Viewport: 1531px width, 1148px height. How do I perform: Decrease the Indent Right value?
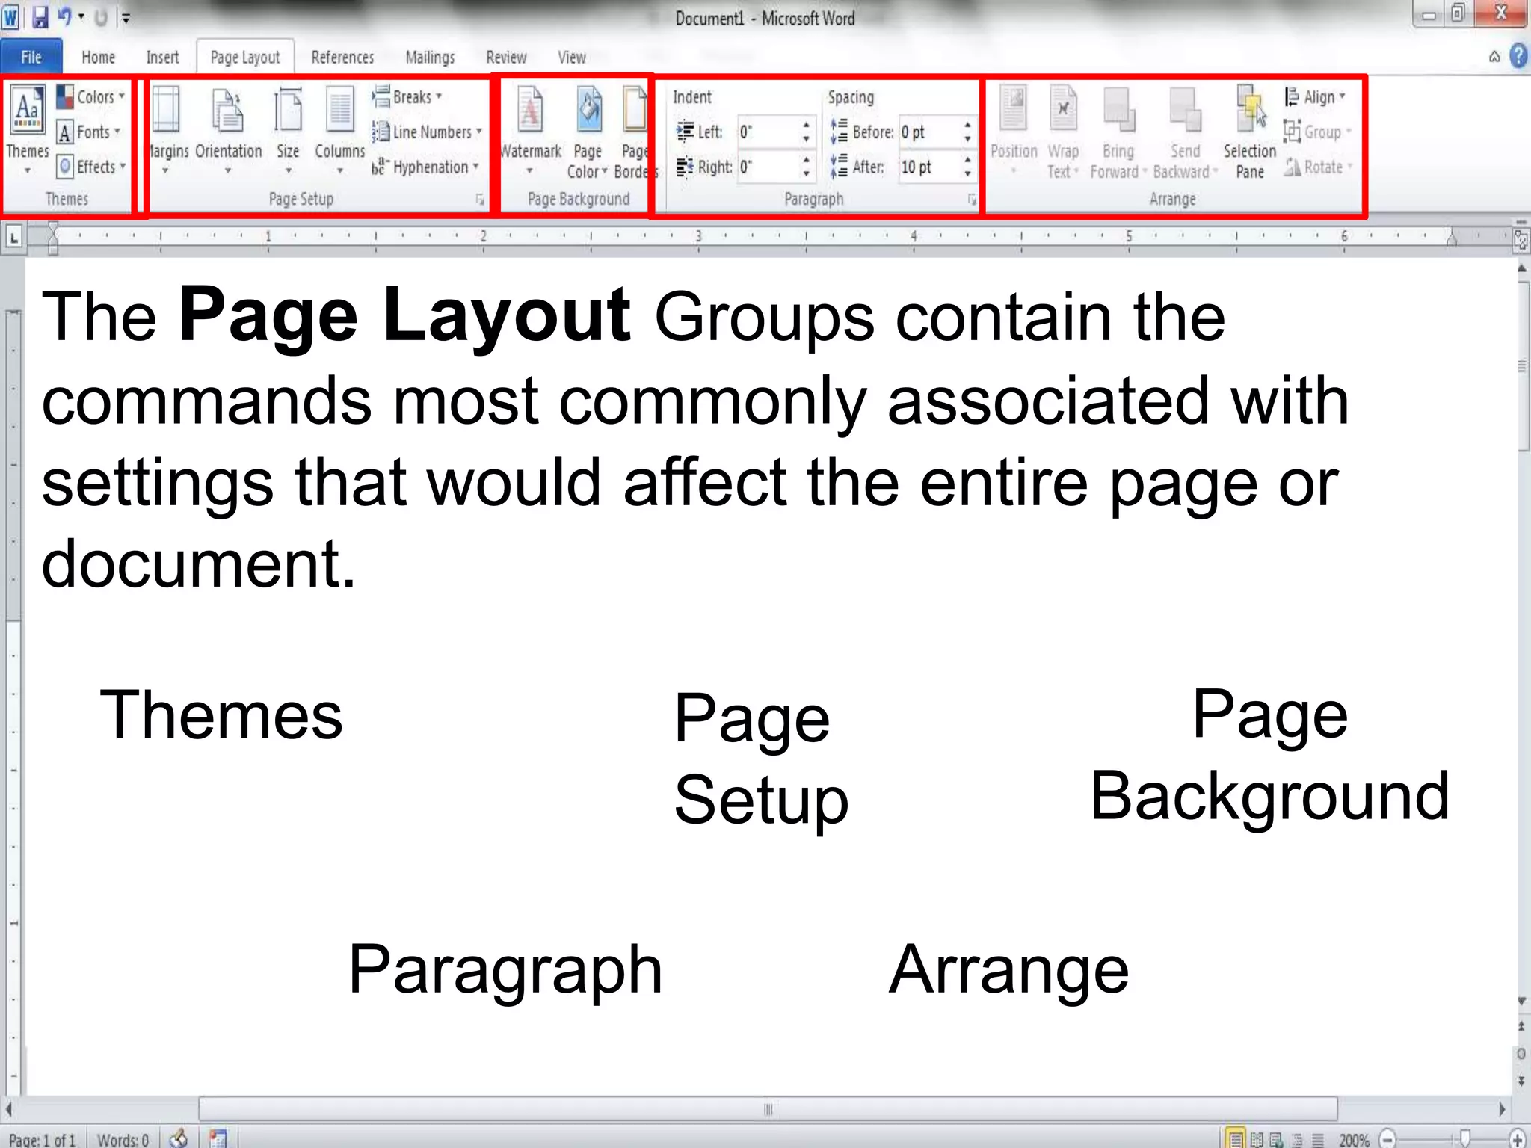(x=806, y=174)
